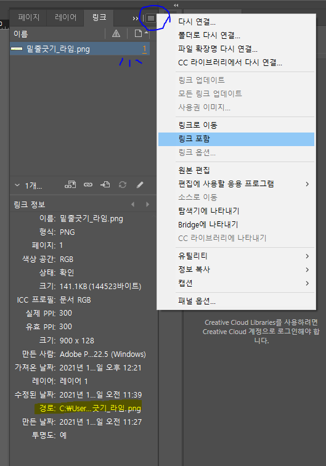Show previous link info with left arrow
Image resolution: width=326 pixels, height=466 pixels.
133,205
